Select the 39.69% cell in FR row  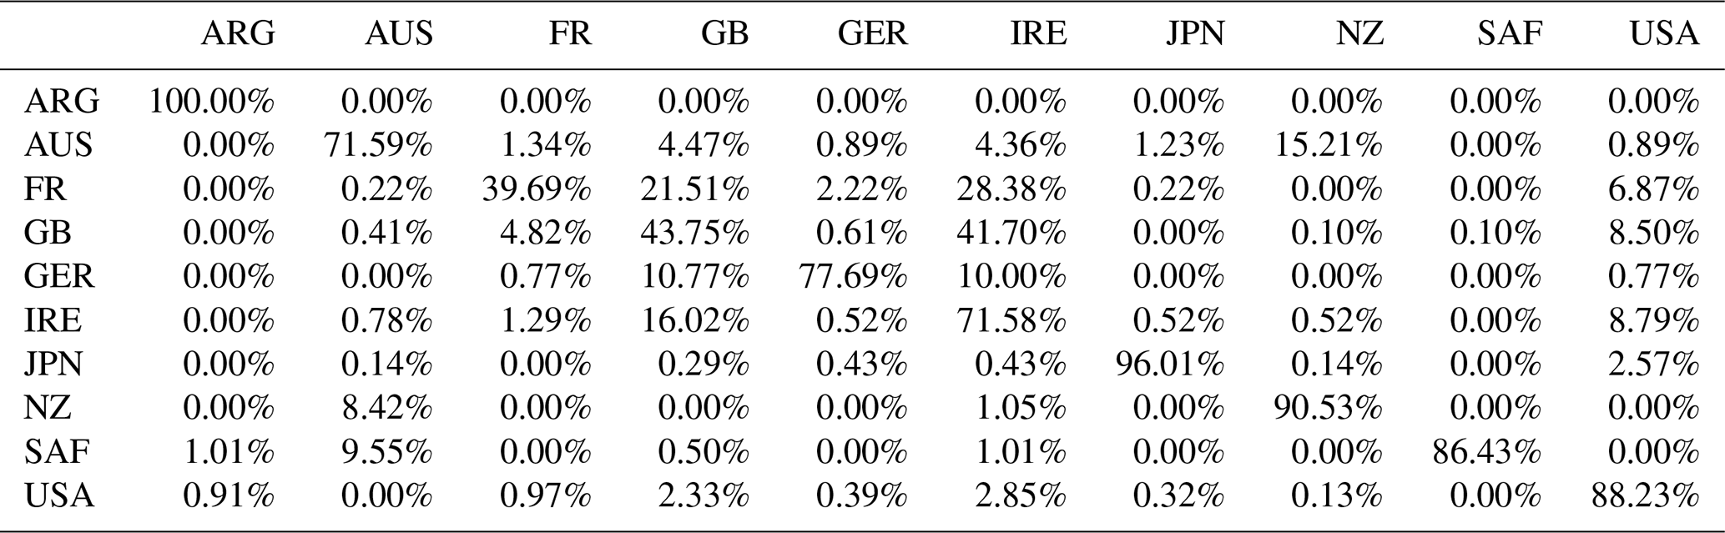pyautogui.click(x=537, y=190)
